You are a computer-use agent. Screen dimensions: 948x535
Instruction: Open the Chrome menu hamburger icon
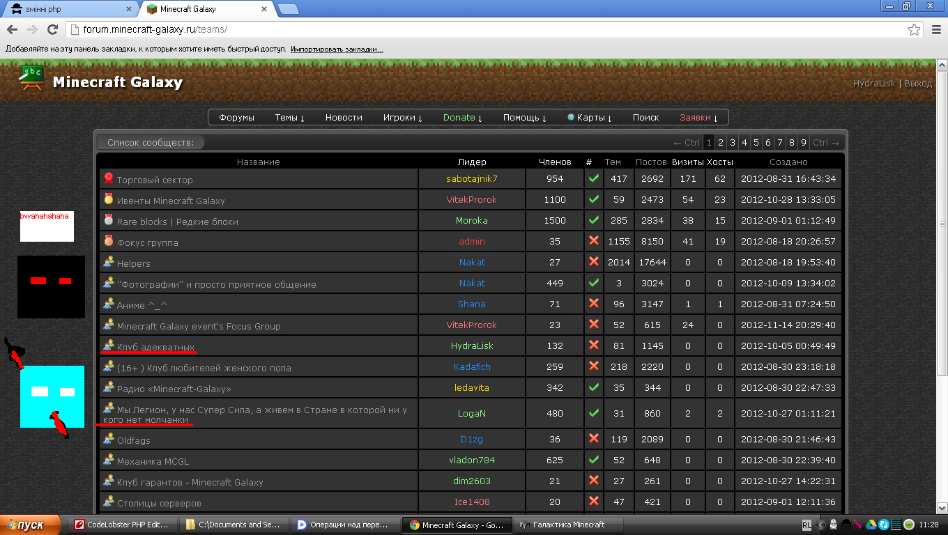[x=936, y=29]
